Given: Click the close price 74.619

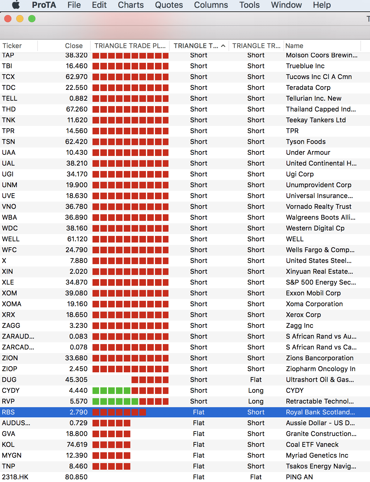Looking at the screenshot, I should tap(77, 445).
